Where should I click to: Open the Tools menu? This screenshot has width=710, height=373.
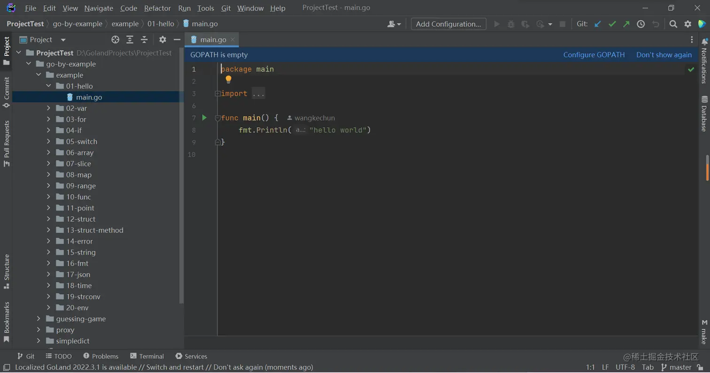tap(206, 8)
